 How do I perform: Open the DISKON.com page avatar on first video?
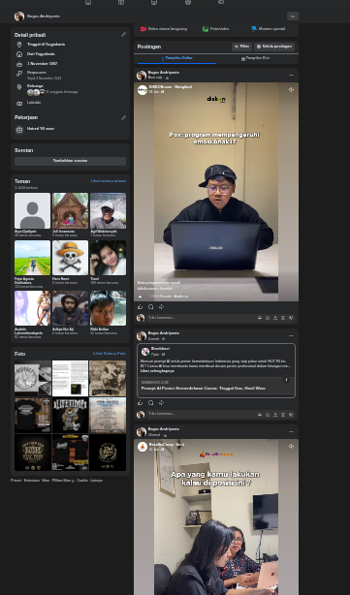click(143, 90)
